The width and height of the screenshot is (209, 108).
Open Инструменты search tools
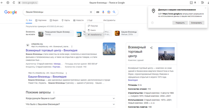point(109,20)
